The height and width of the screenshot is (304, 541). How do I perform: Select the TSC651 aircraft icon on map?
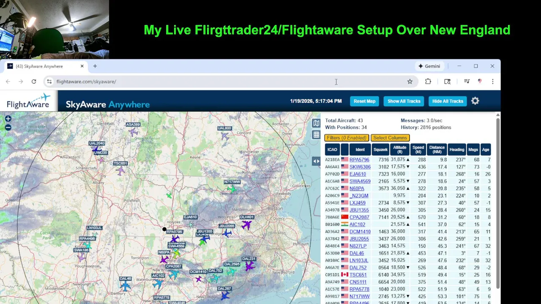[121, 171]
